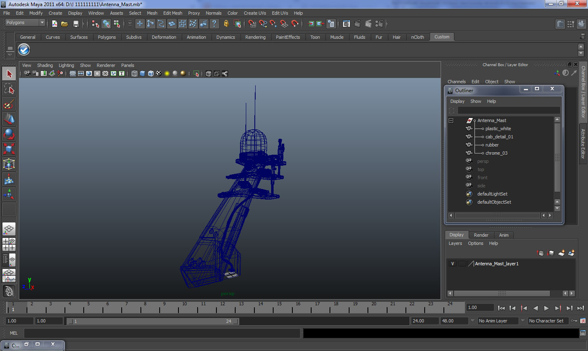Click the Show Manipulator tool
588x351 pixels.
[x=9, y=194]
